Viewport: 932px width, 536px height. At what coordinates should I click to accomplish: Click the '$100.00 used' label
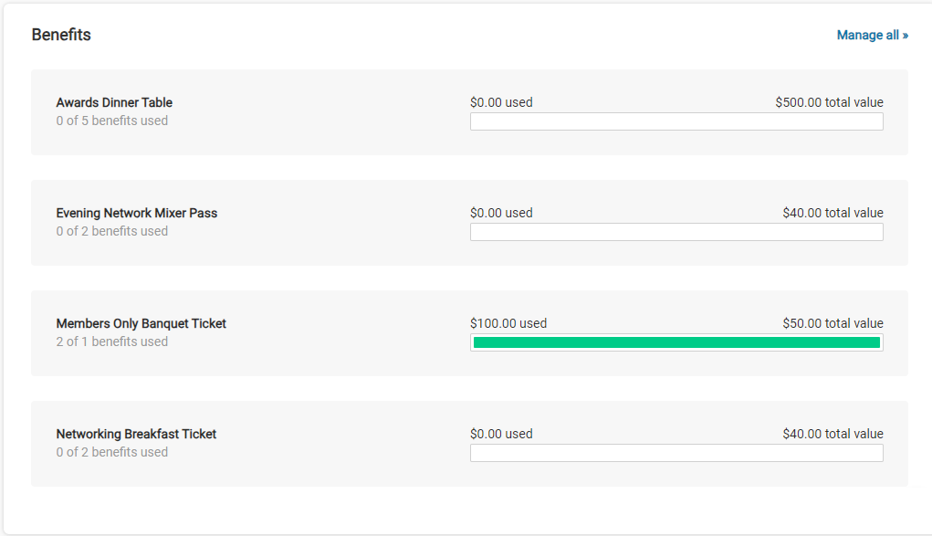508,324
